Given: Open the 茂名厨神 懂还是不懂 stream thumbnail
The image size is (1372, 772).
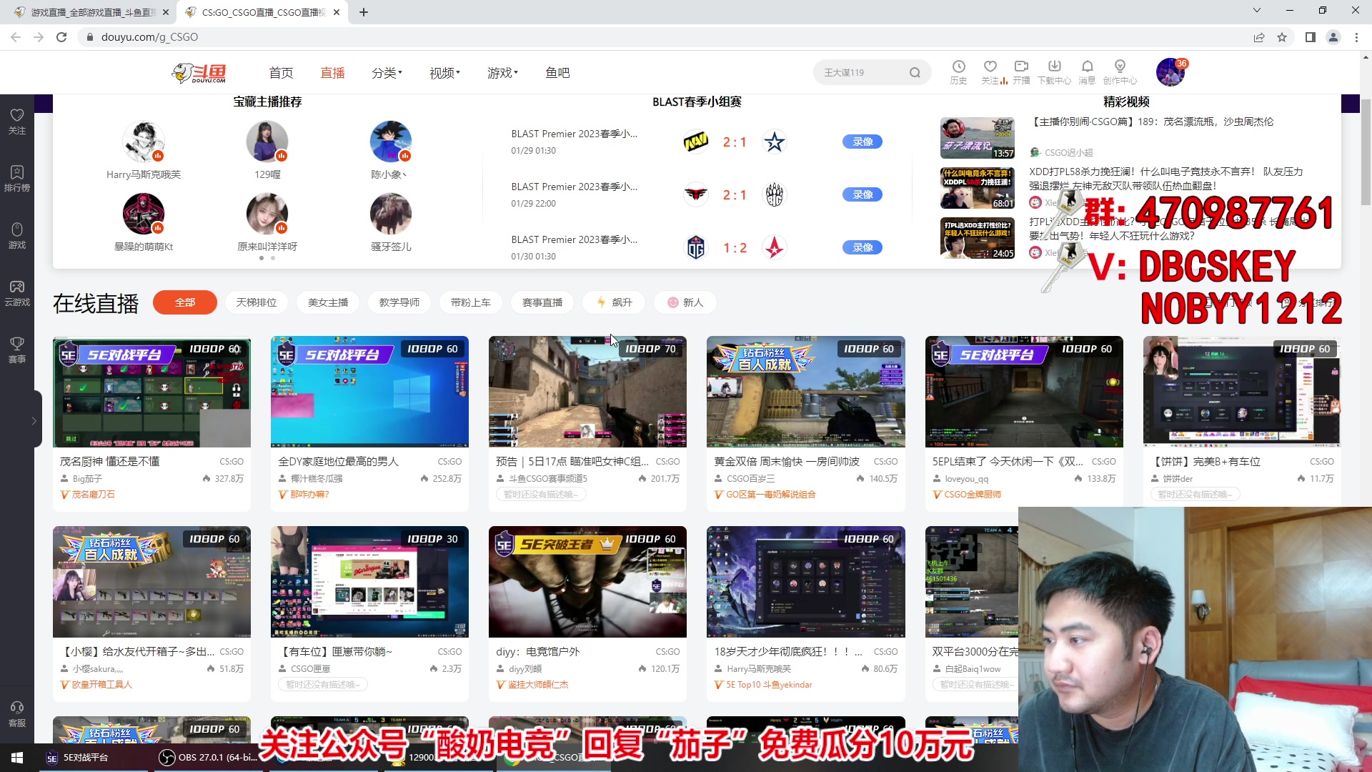Looking at the screenshot, I should [151, 392].
